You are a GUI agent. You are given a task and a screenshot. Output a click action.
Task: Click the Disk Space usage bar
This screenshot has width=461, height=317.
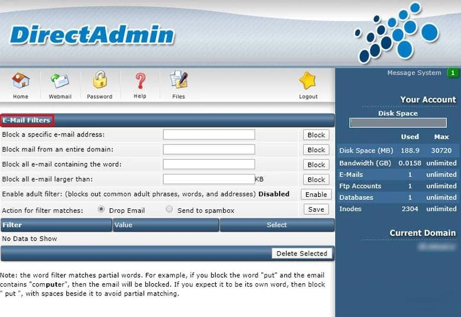pos(398,123)
